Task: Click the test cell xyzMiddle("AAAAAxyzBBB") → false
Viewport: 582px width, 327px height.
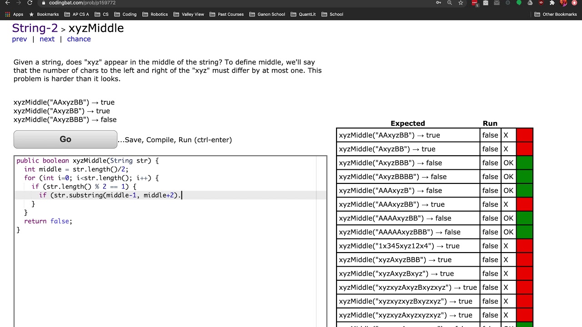Action: pyautogui.click(x=408, y=232)
